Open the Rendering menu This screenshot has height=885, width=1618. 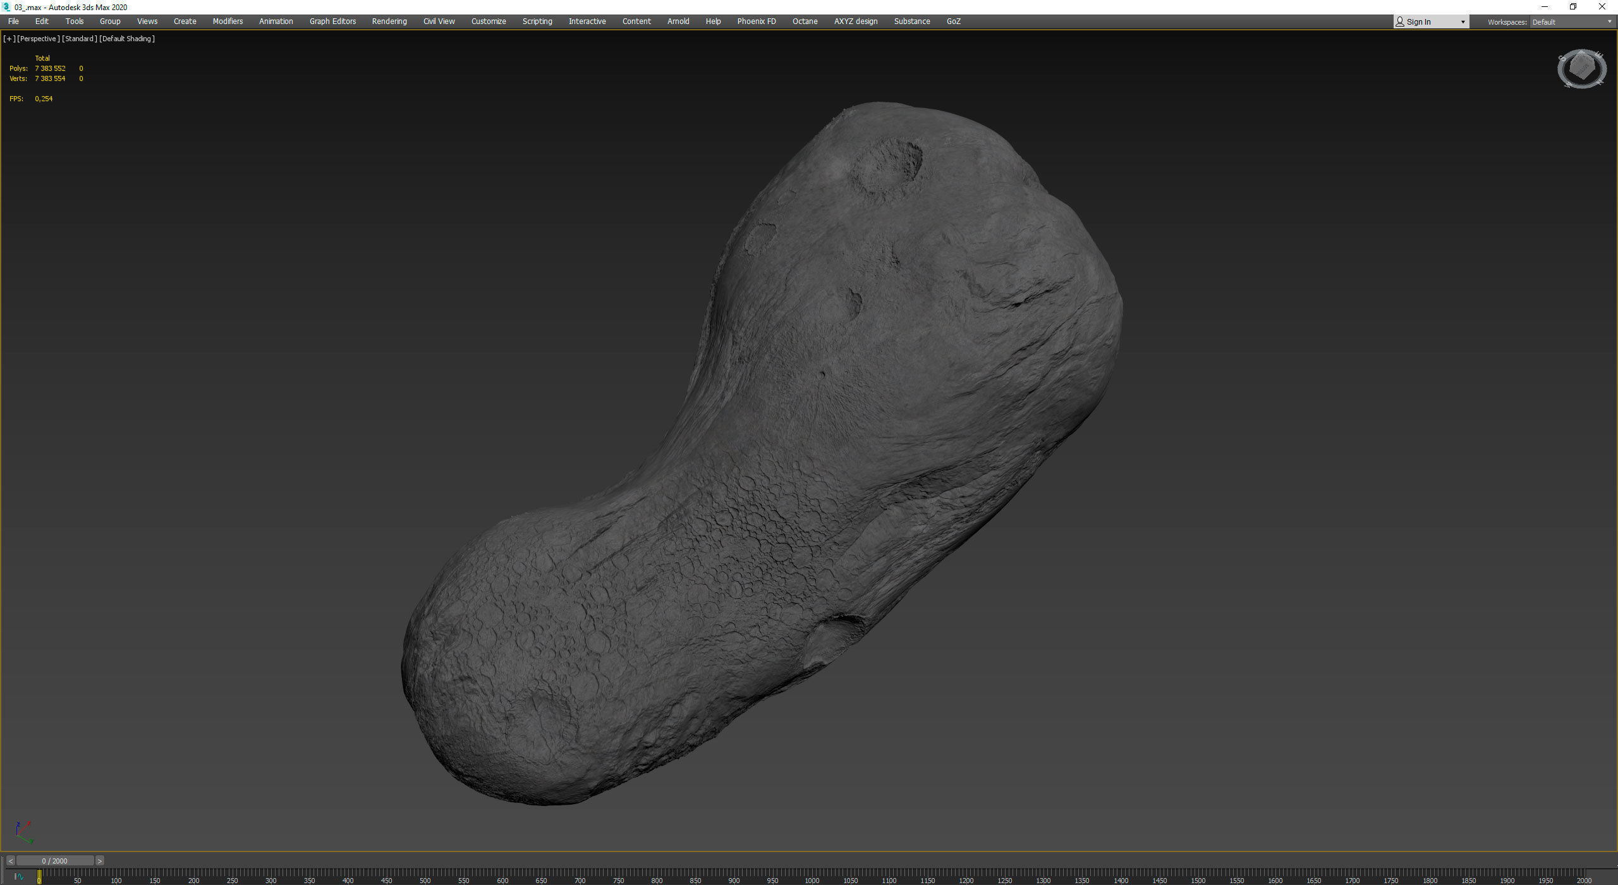389,21
